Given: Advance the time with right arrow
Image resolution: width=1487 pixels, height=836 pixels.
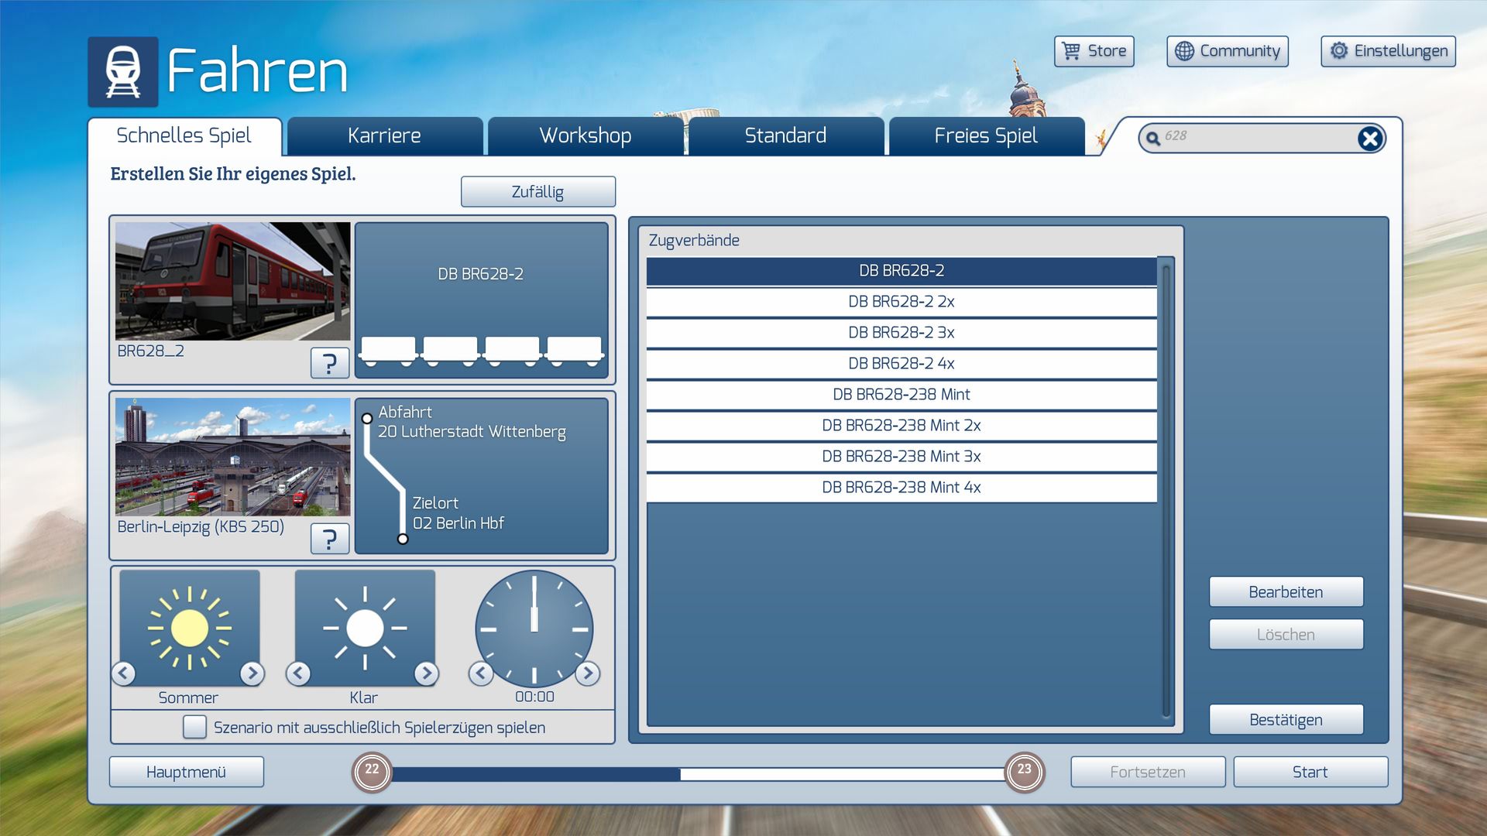Looking at the screenshot, I should tap(588, 673).
